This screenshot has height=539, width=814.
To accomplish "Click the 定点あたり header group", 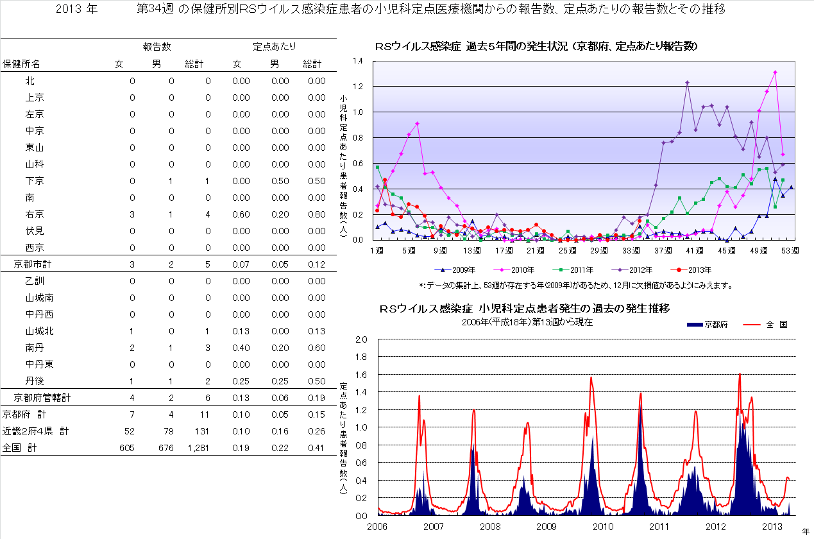I will pos(275,47).
